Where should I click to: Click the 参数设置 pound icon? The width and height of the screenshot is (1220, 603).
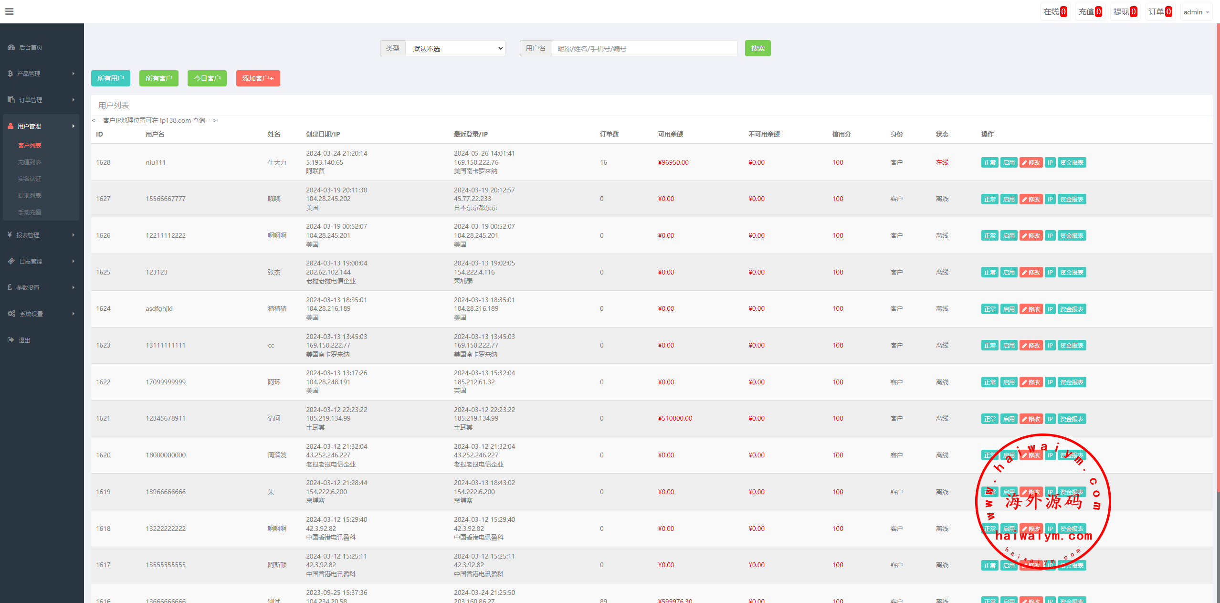pyautogui.click(x=10, y=287)
